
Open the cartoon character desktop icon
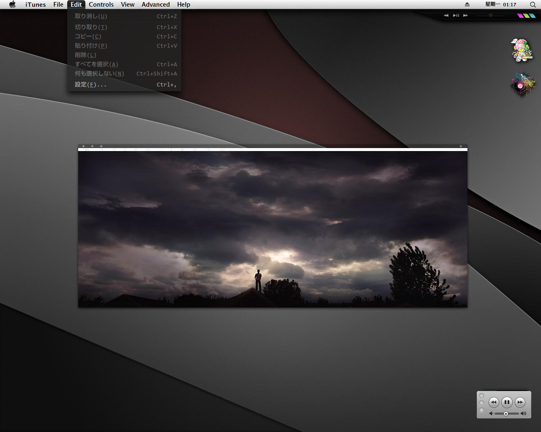click(522, 50)
